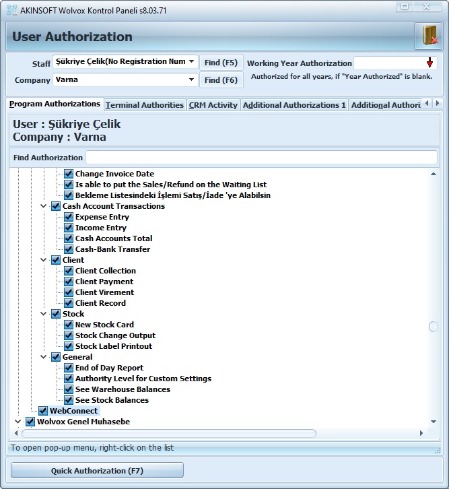Click the AKINSOFT app icon in title bar

coord(12,10)
